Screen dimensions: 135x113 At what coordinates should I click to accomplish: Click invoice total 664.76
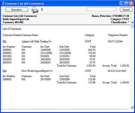click(92, 50)
